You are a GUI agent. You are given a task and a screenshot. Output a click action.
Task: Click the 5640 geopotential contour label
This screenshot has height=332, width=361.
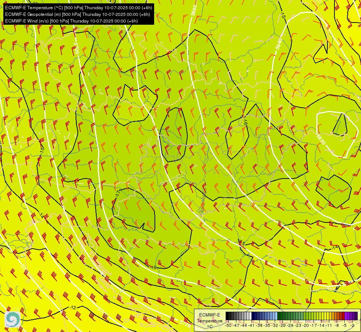(279, 44)
